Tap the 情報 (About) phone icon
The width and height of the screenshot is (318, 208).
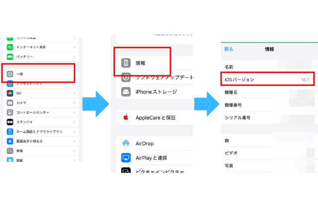tap(126, 63)
